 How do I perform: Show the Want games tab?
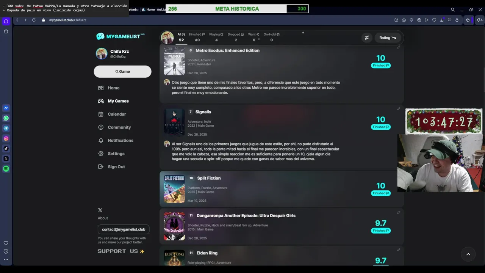tap(254, 37)
